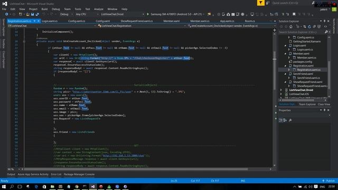Image resolution: width=338 pixels, height=190 pixels.
Task: Switch to the App.xaml.cs tab
Action: (x=227, y=21)
